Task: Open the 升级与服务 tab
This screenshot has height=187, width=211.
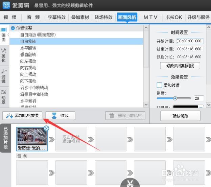Action: pos(198,17)
